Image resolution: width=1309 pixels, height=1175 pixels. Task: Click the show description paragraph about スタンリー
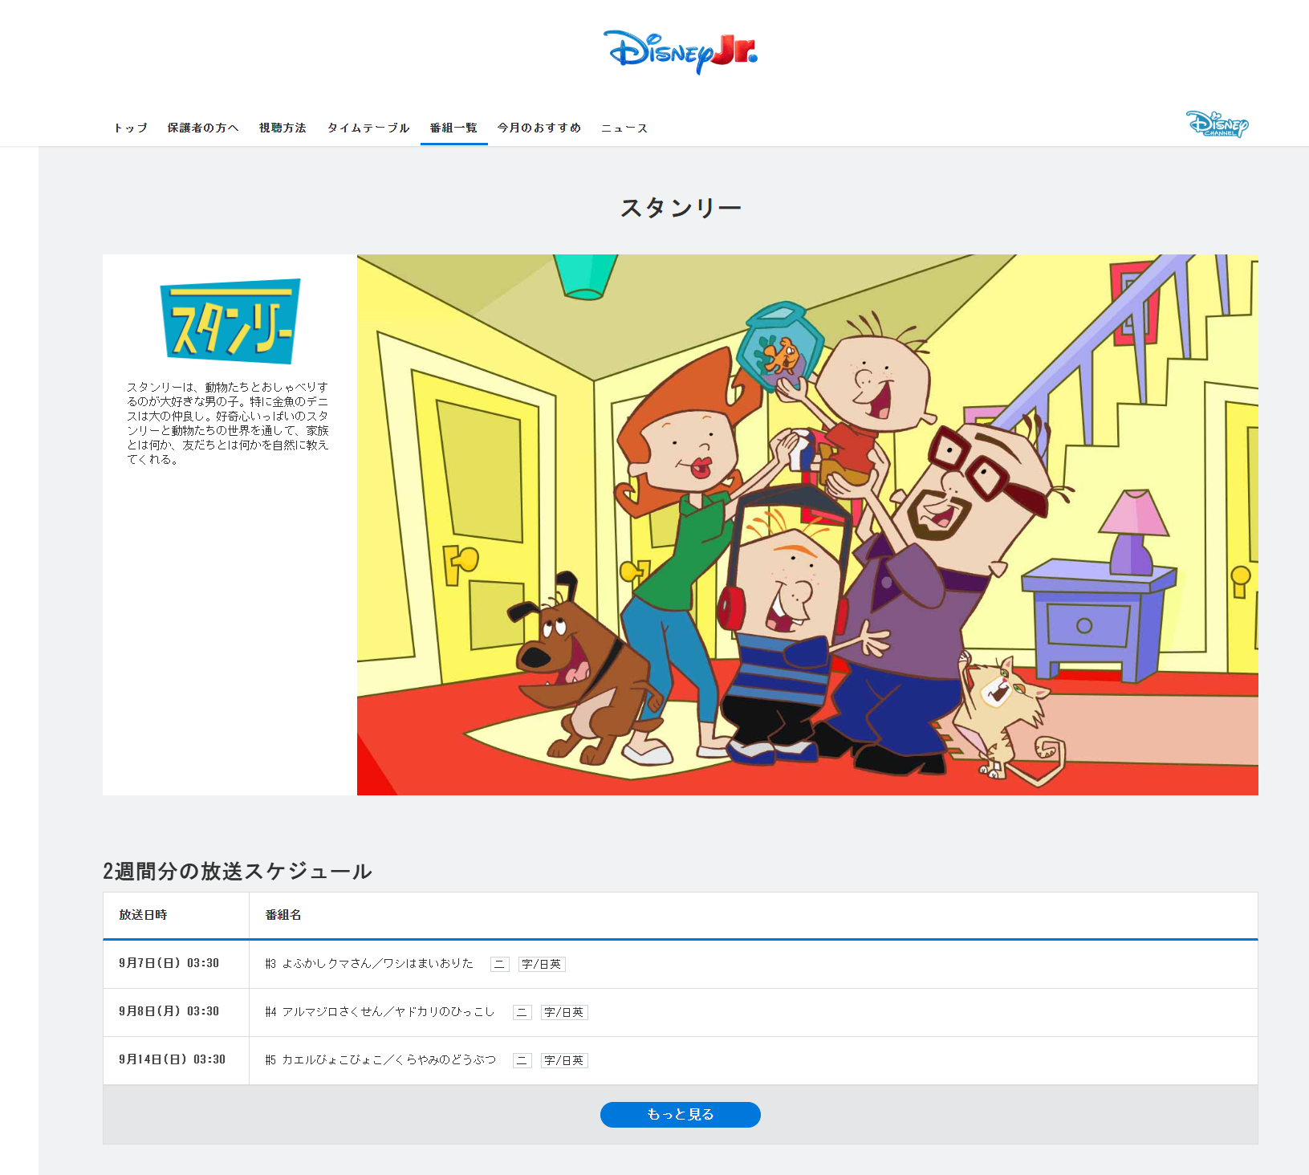click(228, 423)
